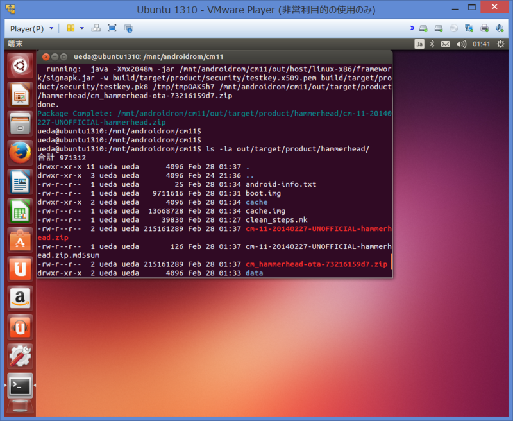Open the Files manager from launcher
513x421 pixels.
click(x=20, y=124)
